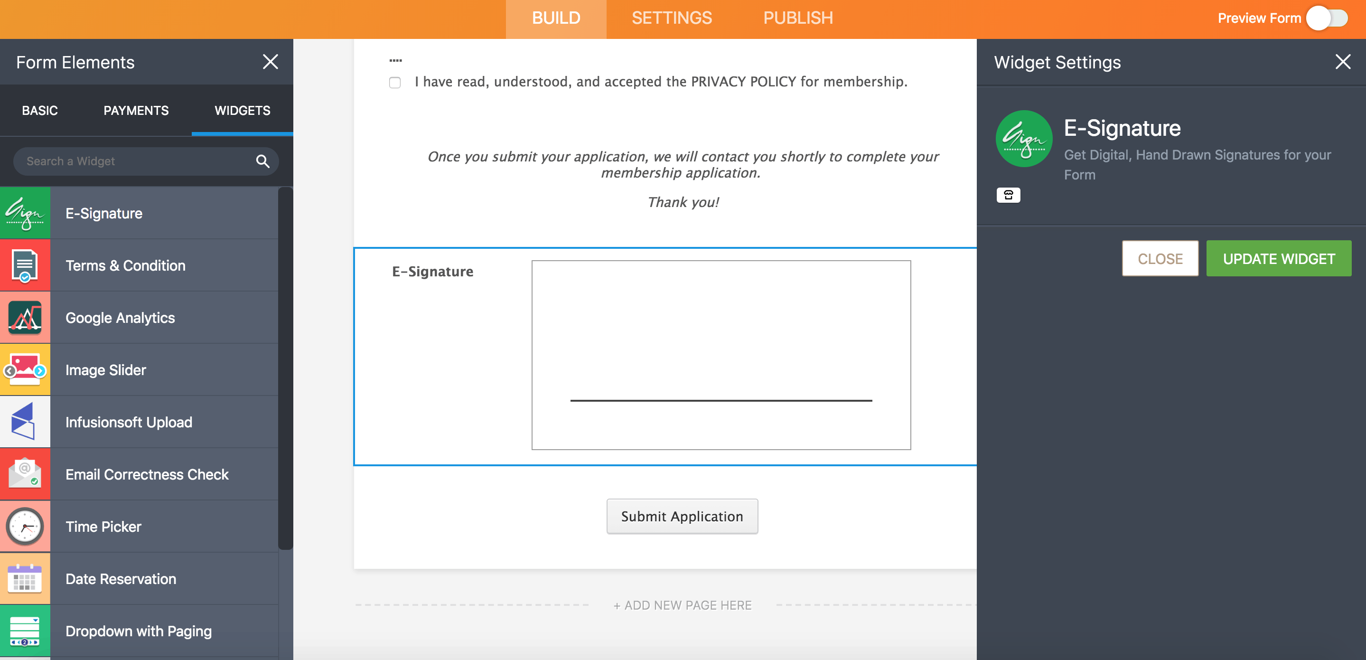
Task: Click the E-Signature widget icon in list
Action: [x=25, y=213]
